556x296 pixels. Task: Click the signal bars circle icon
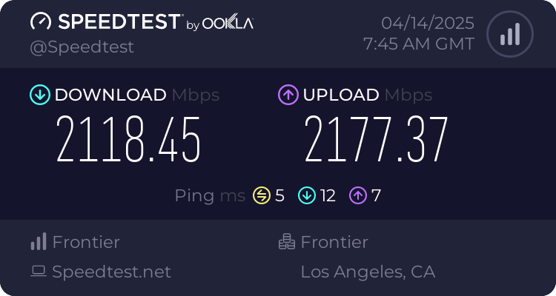point(509,34)
